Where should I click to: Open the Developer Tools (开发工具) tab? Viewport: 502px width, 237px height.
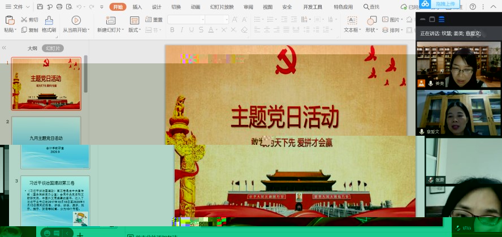pyautogui.click(x=313, y=7)
